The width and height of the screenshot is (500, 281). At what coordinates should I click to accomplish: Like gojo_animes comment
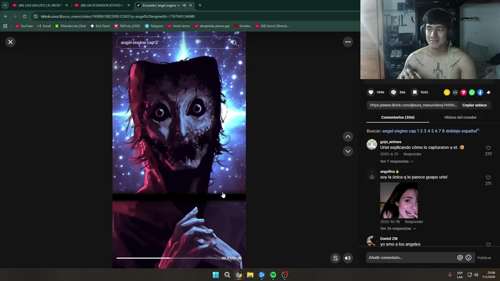(488, 148)
